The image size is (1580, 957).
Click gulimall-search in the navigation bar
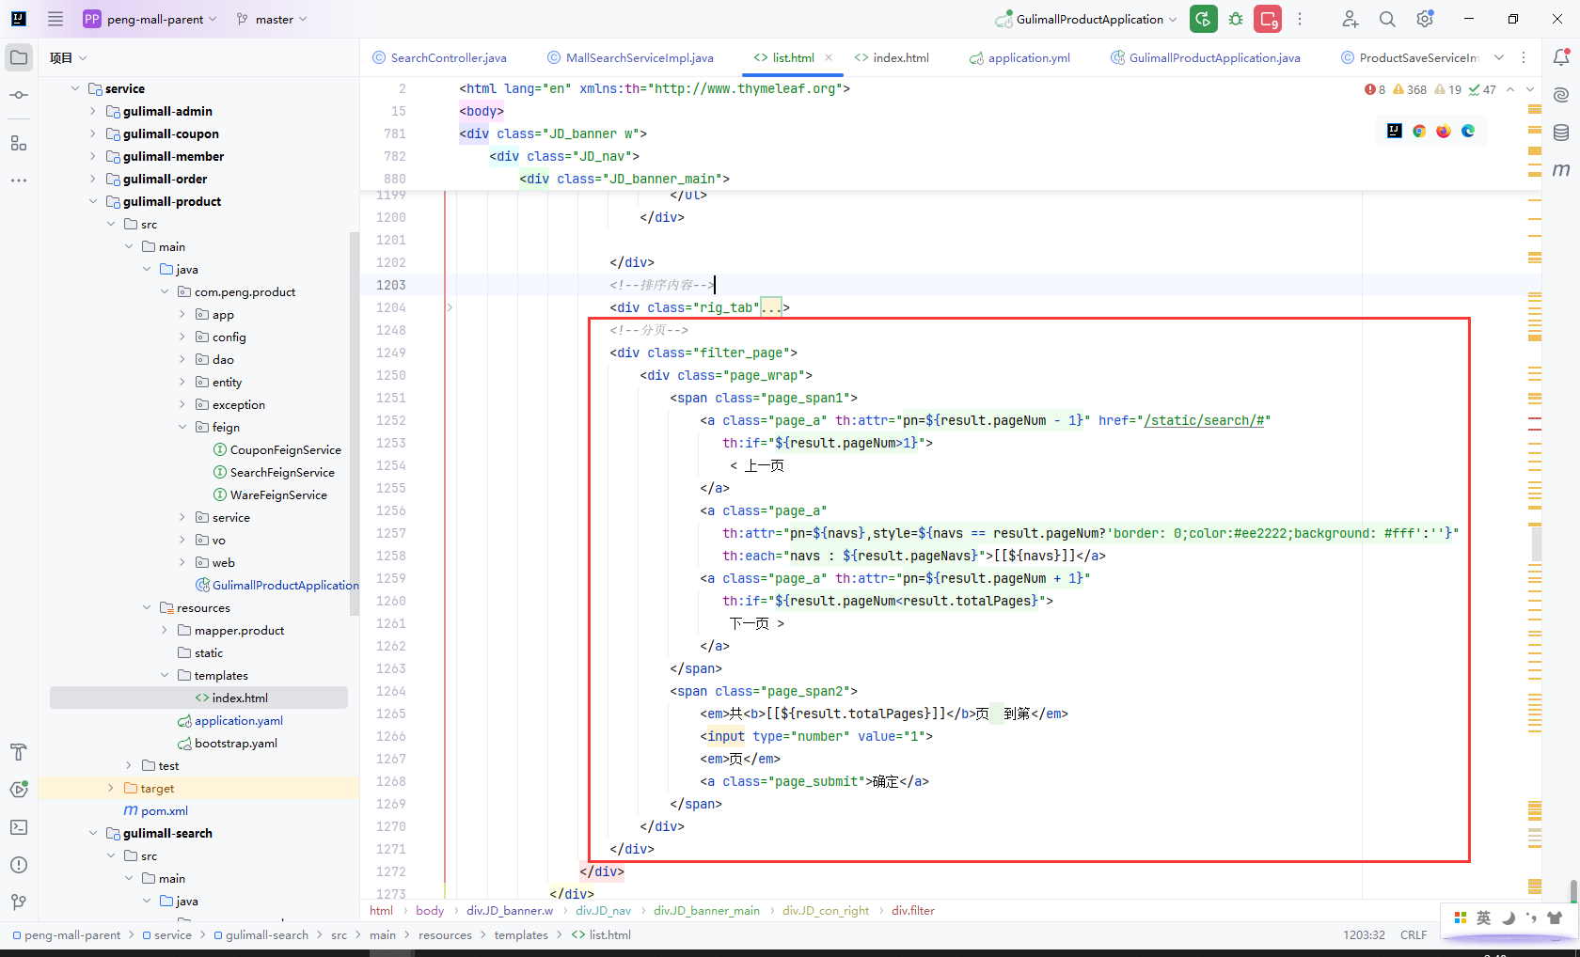pos(261,934)
